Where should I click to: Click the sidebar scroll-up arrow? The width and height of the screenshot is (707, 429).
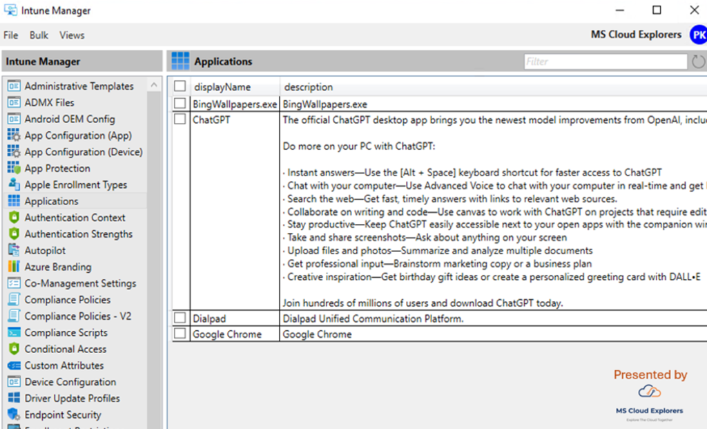[154, 85]
